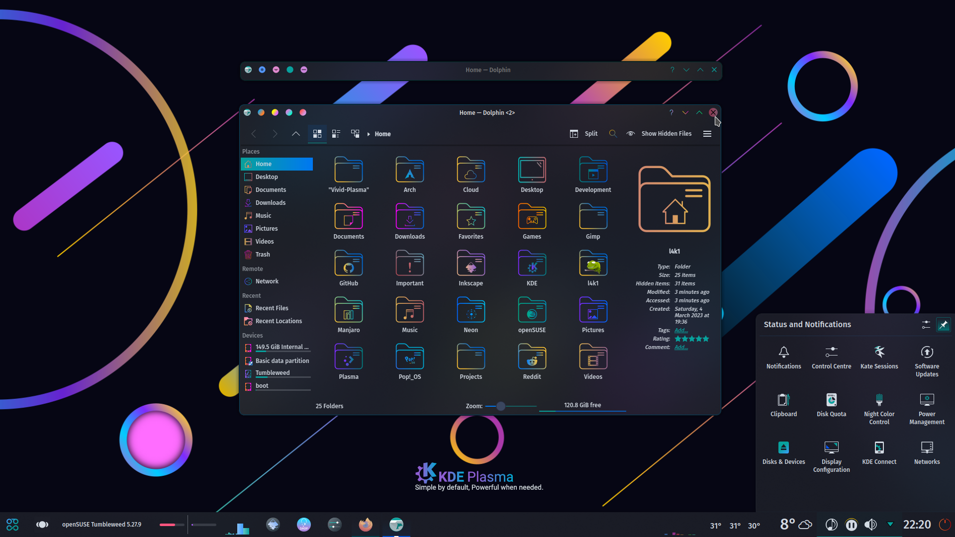Open Display Configuration tray entry
The width and height of the screenshot is (955, 537).
[x=831, y=457]
